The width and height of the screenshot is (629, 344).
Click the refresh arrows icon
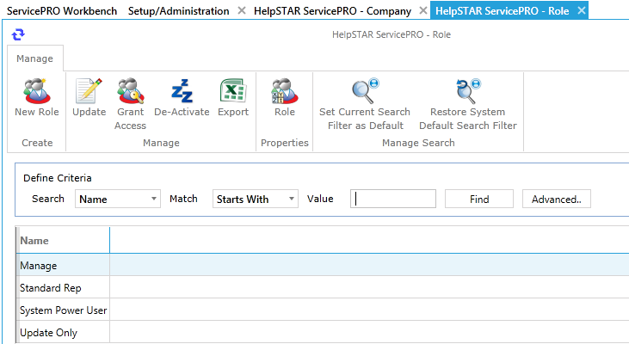tap(18, 35)
